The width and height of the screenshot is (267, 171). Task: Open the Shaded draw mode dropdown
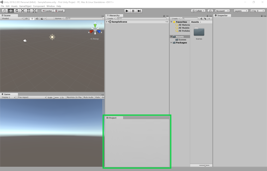click(x=12, y=19)
